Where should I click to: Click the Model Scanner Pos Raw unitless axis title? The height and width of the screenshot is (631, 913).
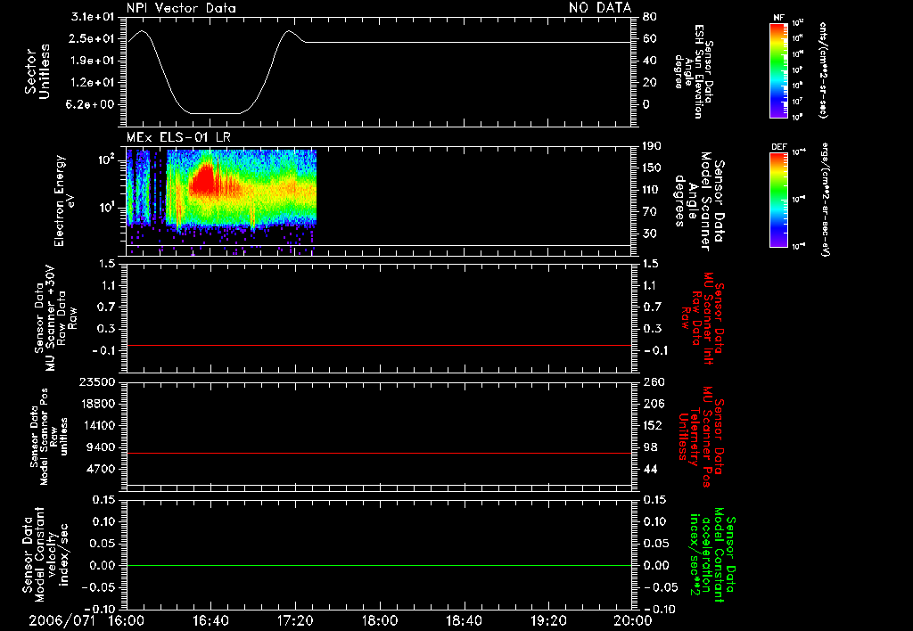click(x=50, y=437)
